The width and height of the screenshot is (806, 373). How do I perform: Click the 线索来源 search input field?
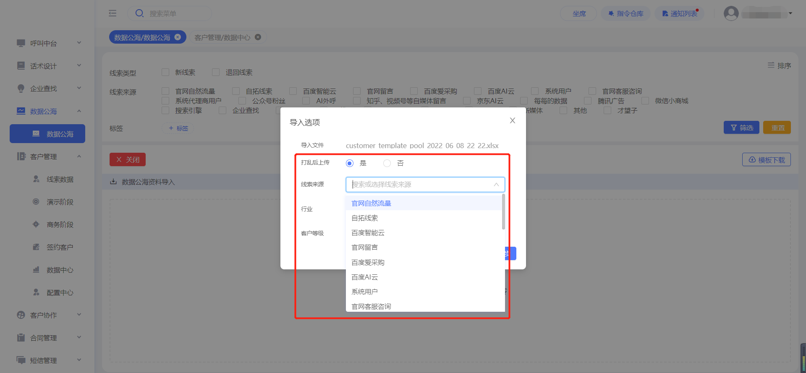click(425, 185)
